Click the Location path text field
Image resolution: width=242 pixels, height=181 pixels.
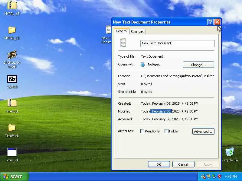tap(178, 76)
